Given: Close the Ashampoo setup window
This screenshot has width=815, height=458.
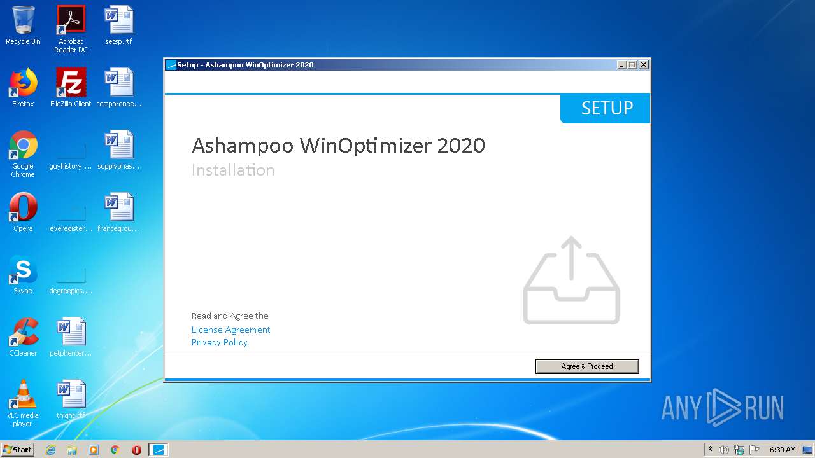Looking at the screenshot, I should click(x=644, y=65).
